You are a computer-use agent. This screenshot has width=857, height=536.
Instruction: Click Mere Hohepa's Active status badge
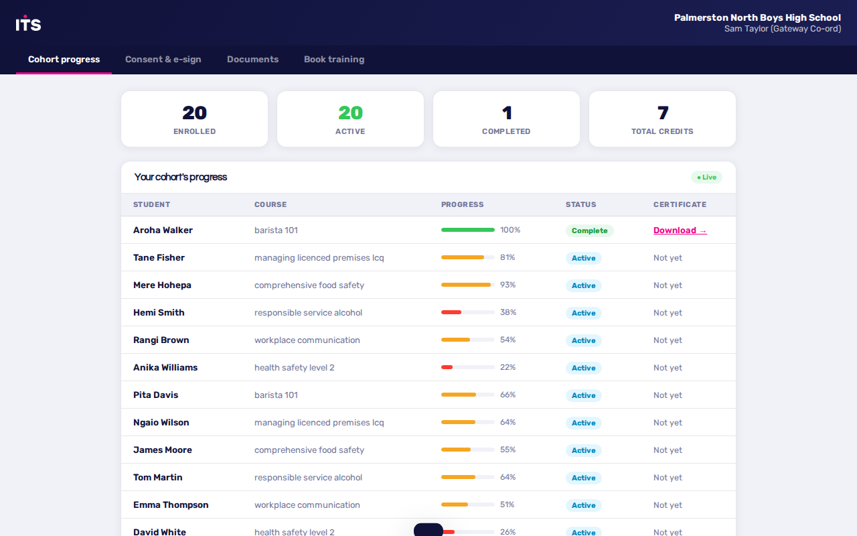[x=583, y=285]
